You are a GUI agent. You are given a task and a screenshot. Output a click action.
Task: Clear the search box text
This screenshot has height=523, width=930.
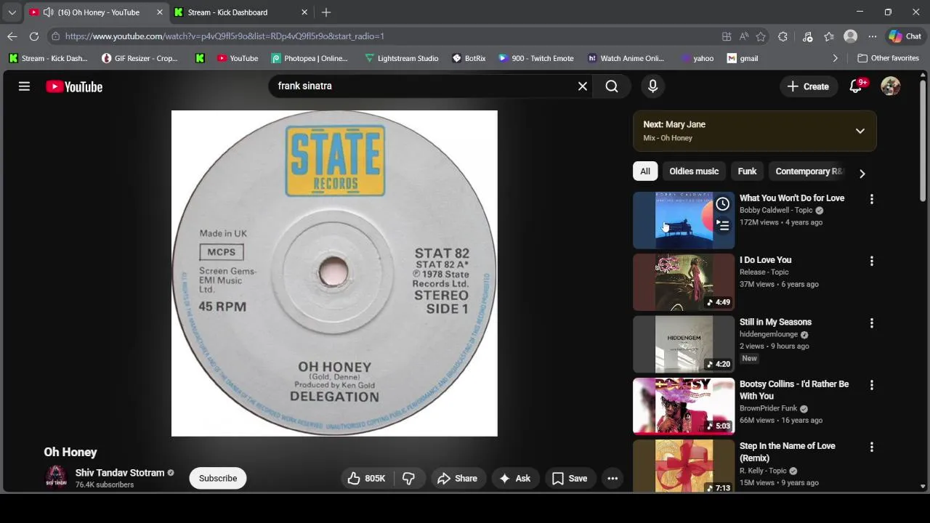pyautogui.click(x=583, y=86)
